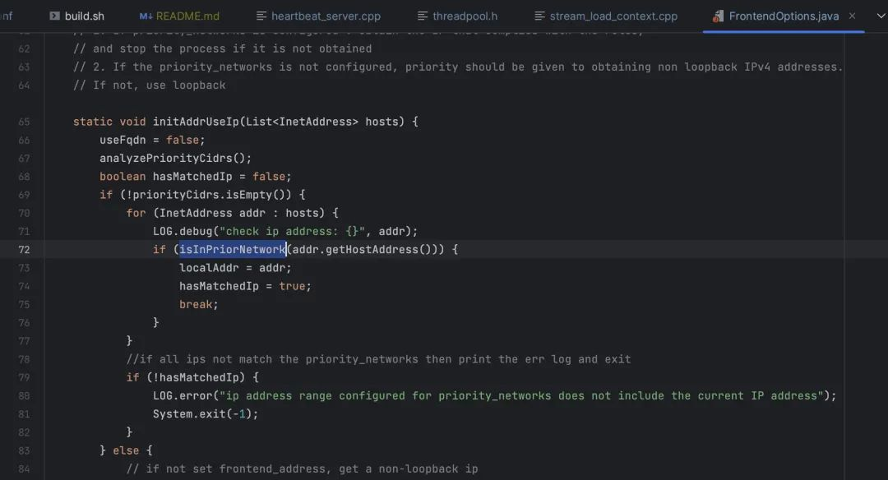This screenshot has width=888, height=480.
Task: Click the stream_load_context.cpp file icon
Action: [539, 16]
